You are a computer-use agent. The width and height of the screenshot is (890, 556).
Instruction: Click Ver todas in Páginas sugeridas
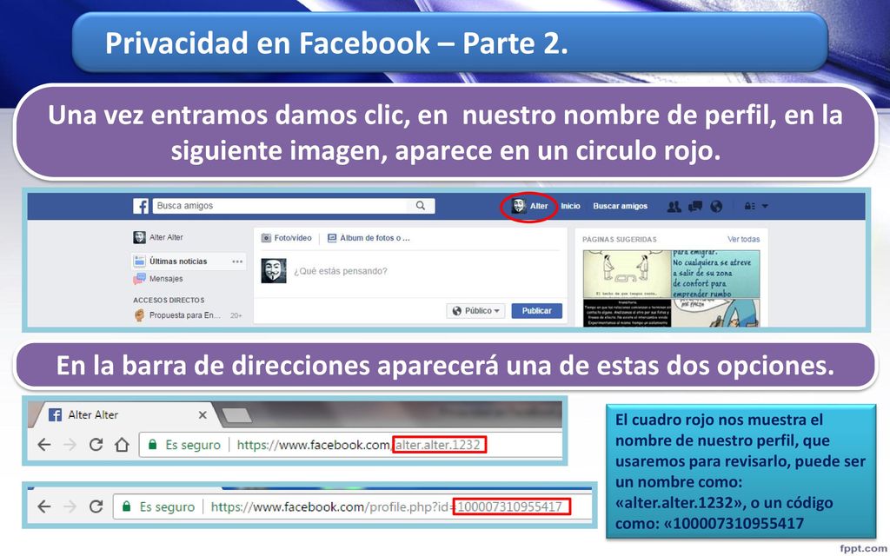point(744,240)
